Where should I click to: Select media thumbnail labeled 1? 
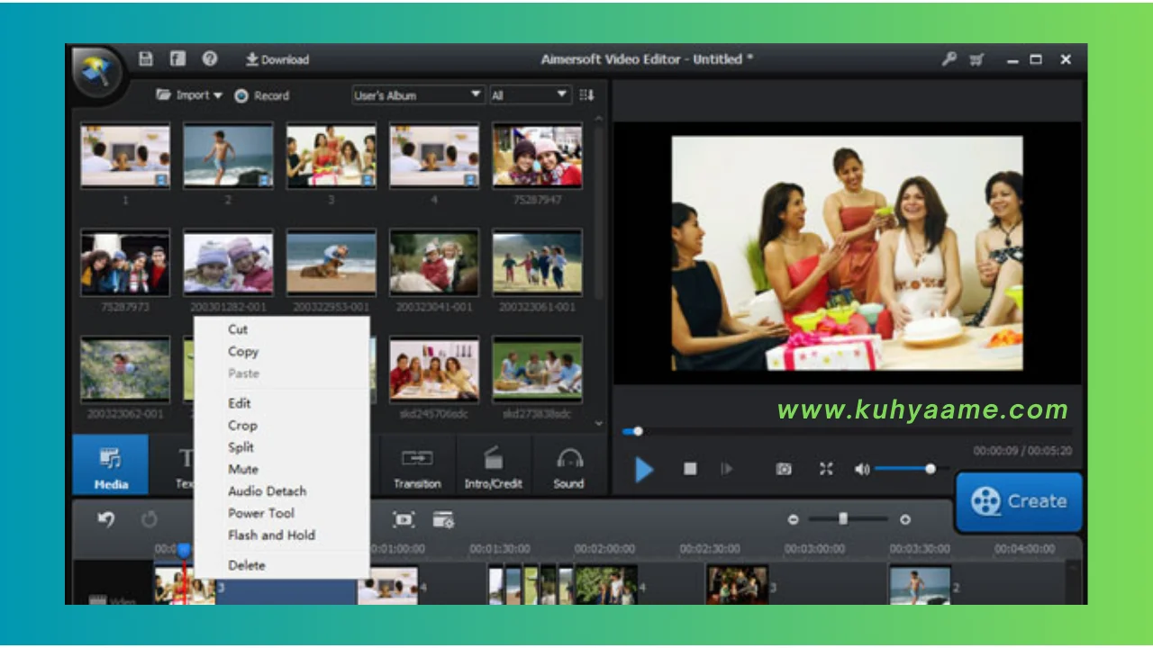coord(125,156)
